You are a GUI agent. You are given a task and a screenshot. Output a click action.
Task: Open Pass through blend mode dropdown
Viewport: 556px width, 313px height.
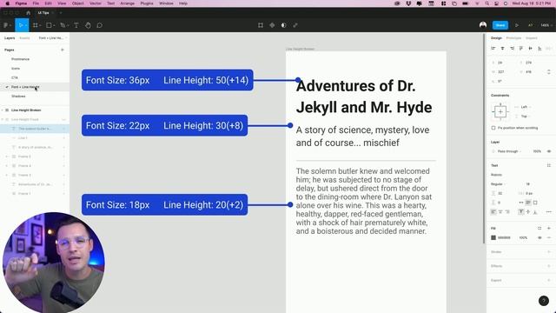(x=510, y=151)
